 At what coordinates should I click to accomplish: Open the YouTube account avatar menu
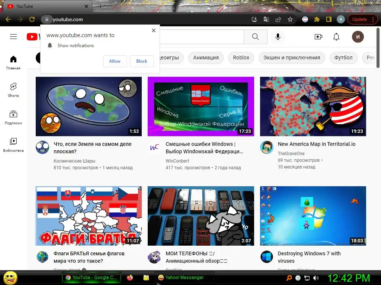358,37
